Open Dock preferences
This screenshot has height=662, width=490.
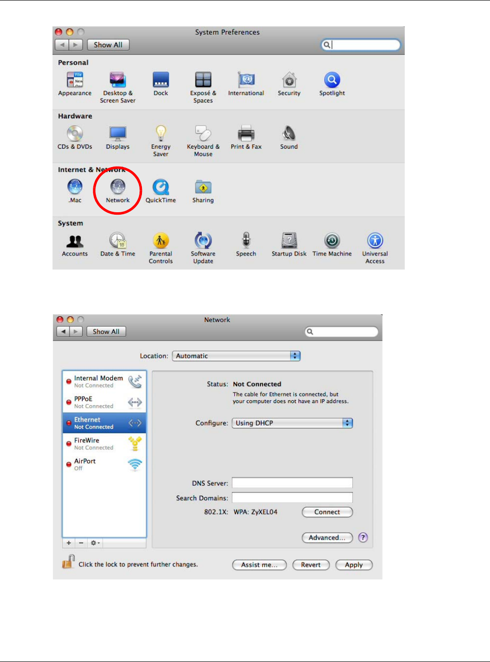point(160,84)
